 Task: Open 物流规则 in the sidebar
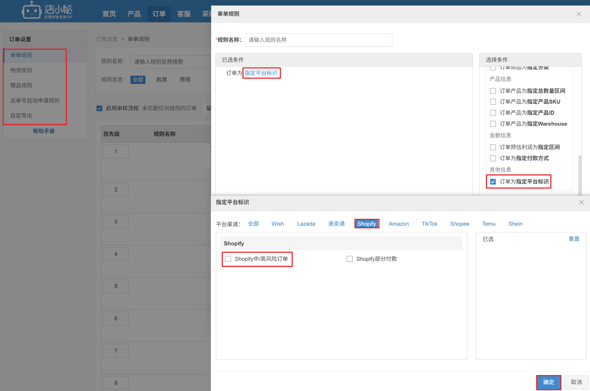tap(21, 70)
